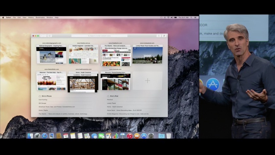275x155 pixels.
Task: Focus the search or website name field
Action: pyautogui.click(x=99, y=36)
